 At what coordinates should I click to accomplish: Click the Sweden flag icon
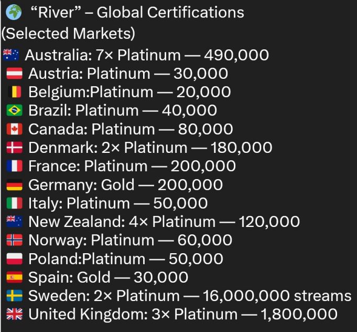(15, 296)
